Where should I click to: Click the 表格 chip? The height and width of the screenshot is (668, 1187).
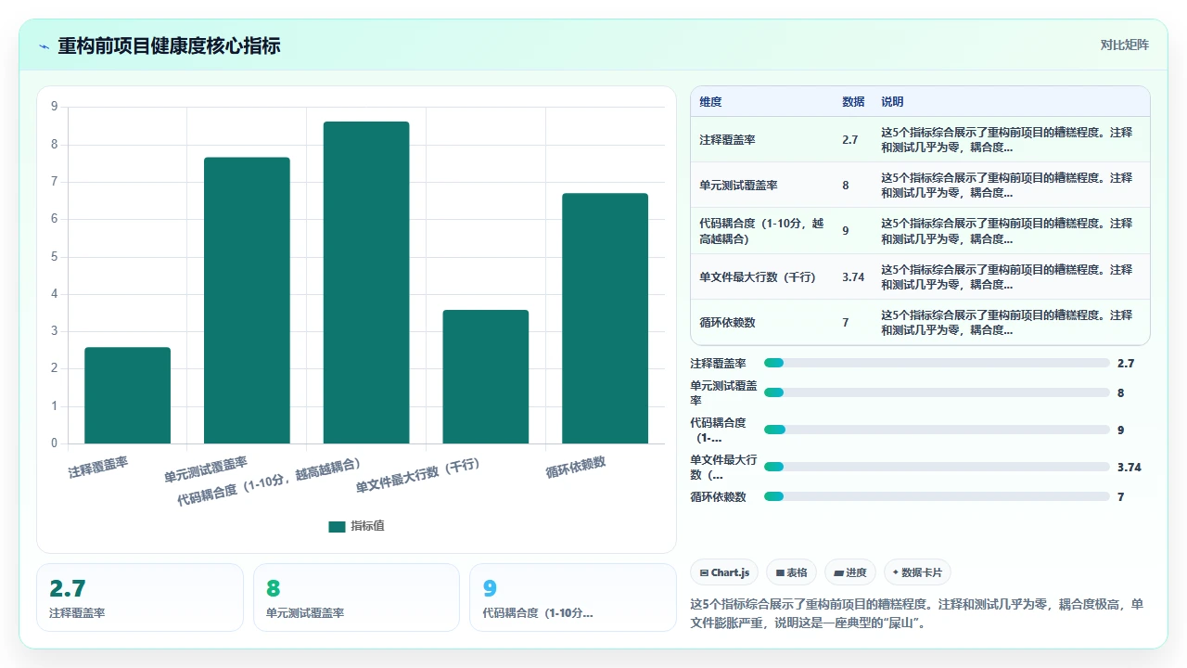(x=791, y=572)
